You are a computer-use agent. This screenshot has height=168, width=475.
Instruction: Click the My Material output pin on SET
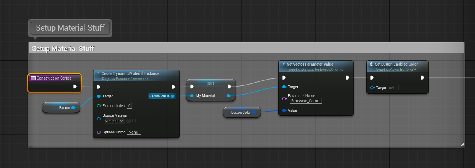(229, 96)
